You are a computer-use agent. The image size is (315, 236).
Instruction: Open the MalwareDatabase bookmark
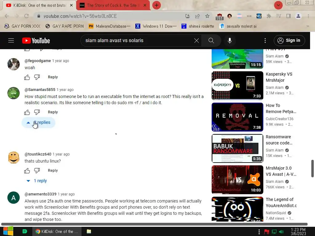click(x=110, y=26)
